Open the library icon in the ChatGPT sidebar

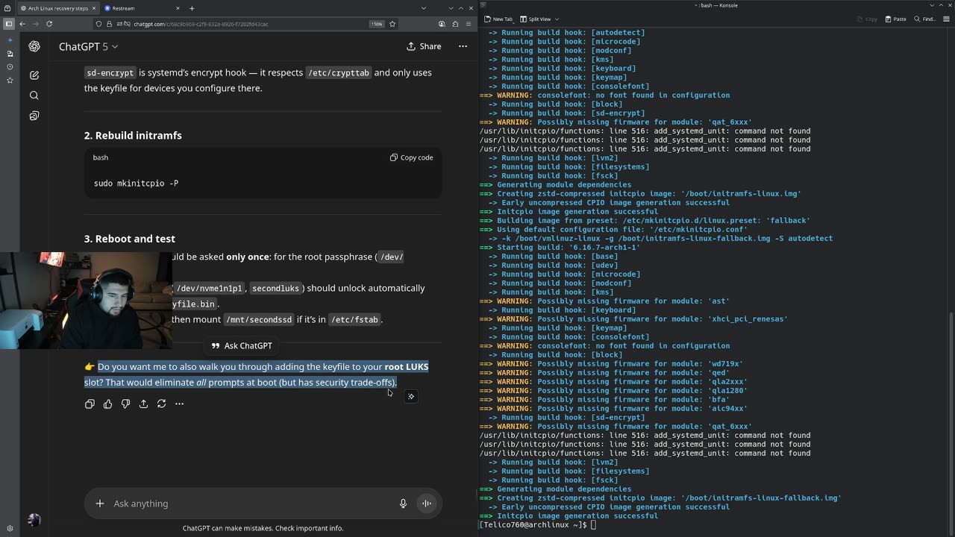tap(34, 116)
